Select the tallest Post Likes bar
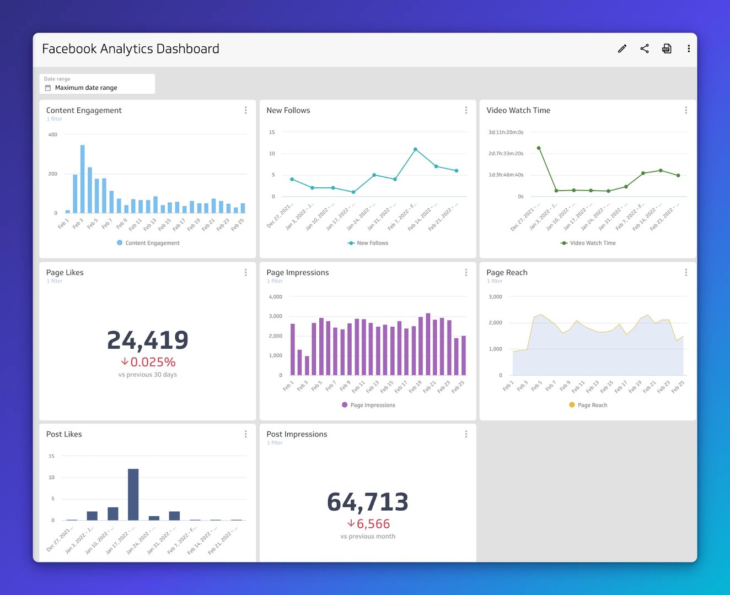 coord(133,494)
